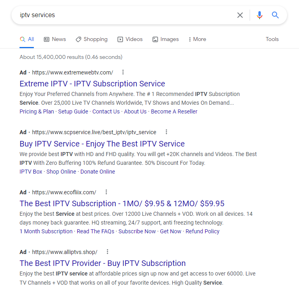The width and height of the screenshot is (299, 295).
Task: Follow the Refund Policy sitelink
Action: pyautogui.click(x=203, y=231)
